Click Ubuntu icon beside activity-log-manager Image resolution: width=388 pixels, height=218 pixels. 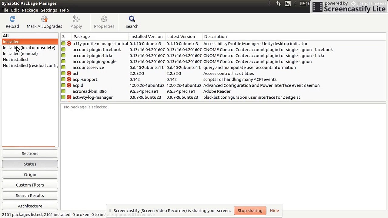(x=69, y=97)
